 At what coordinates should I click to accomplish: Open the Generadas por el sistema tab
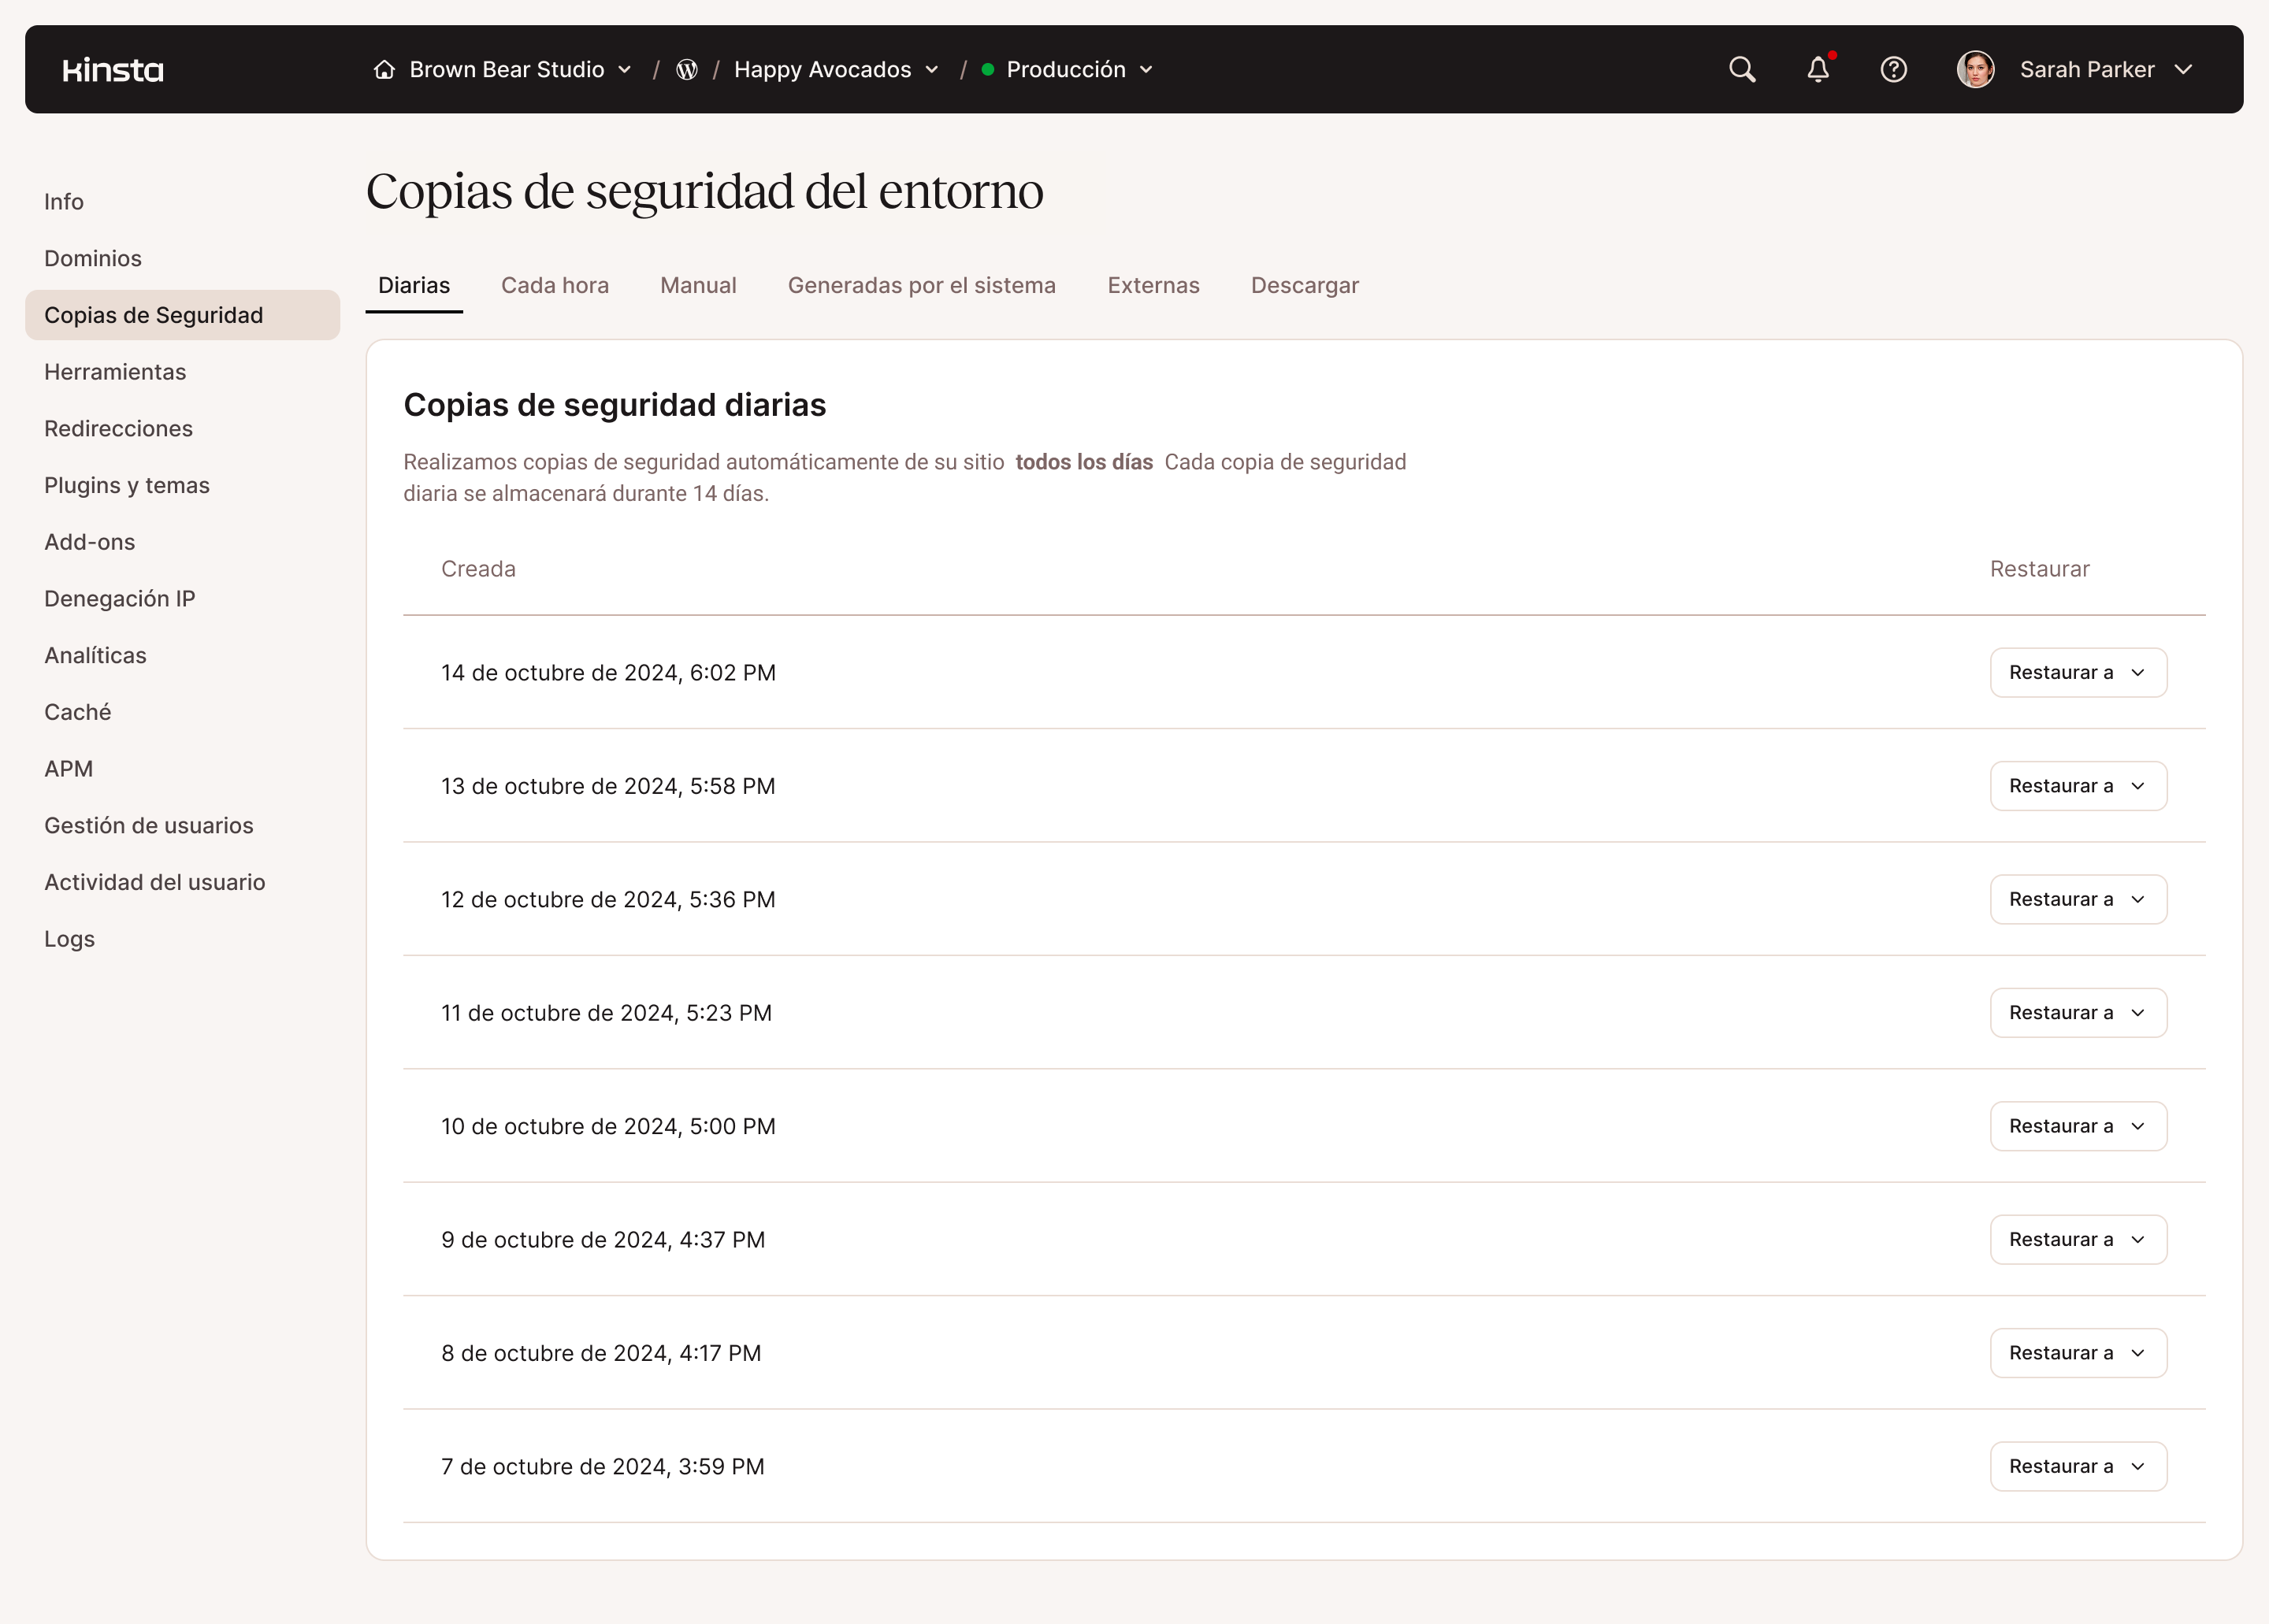(922, 285)
